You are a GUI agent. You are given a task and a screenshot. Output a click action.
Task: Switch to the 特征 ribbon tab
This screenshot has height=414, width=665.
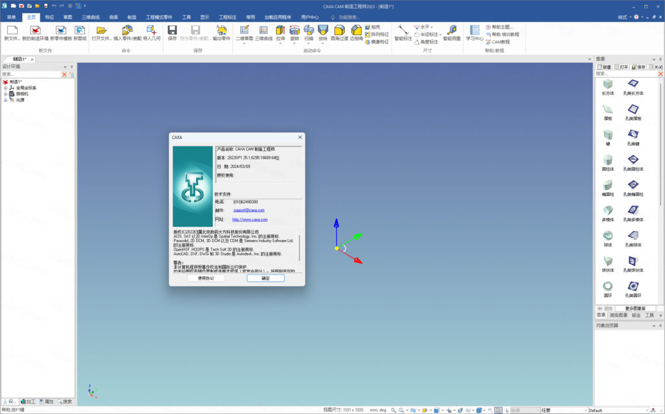(49, 17)
